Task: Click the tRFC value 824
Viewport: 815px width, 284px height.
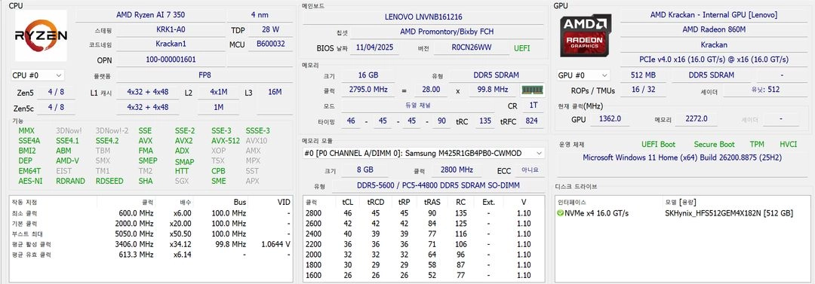Action: (531, 121)
